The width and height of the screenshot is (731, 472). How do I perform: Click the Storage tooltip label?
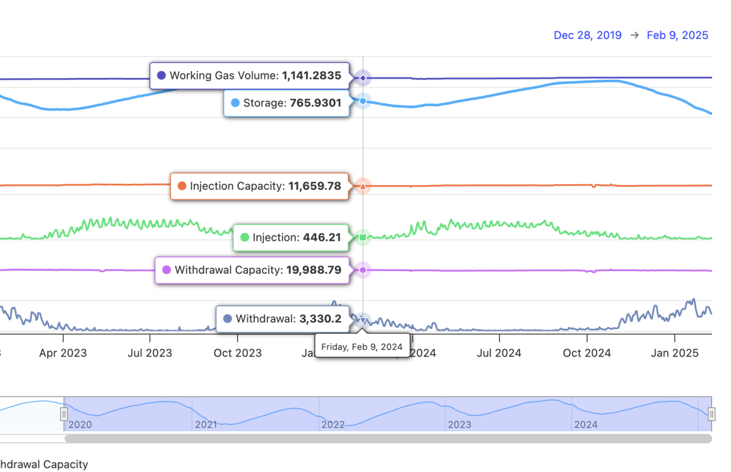(x=286, y=103)
